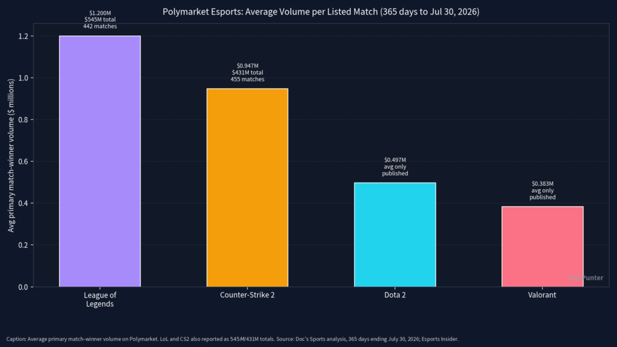Image resolution: width=617 pixels, height=347 pixels.
Task: Click the "$0.497M avg only published" annotation
Action: (395, 167)
